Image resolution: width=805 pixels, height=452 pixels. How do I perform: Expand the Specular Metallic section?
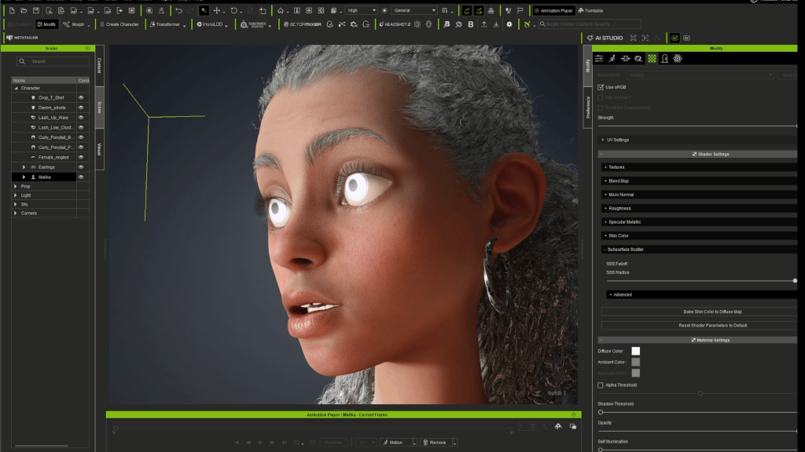point(699,222)
